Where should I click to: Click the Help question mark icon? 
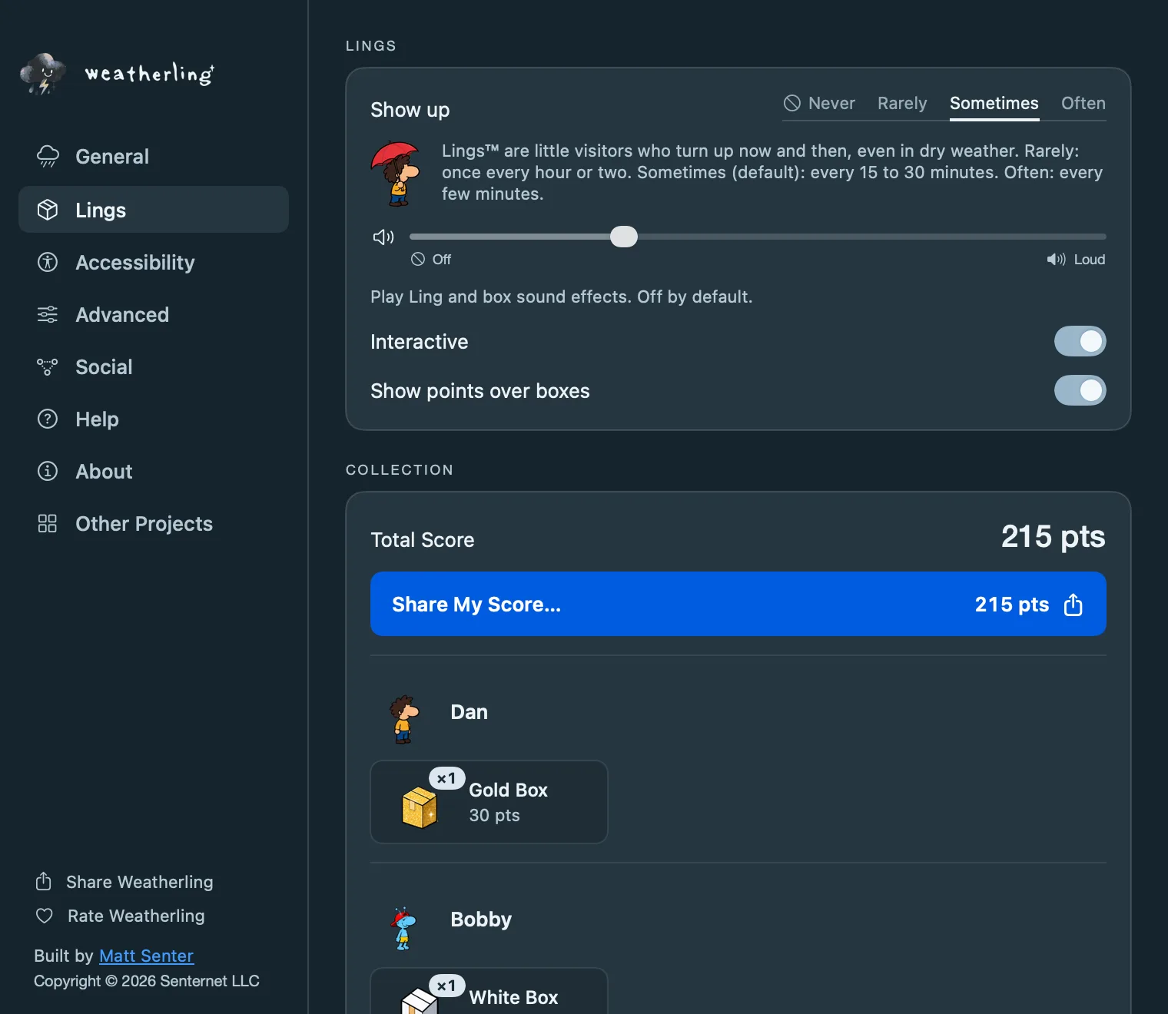(x=48, y=419)
